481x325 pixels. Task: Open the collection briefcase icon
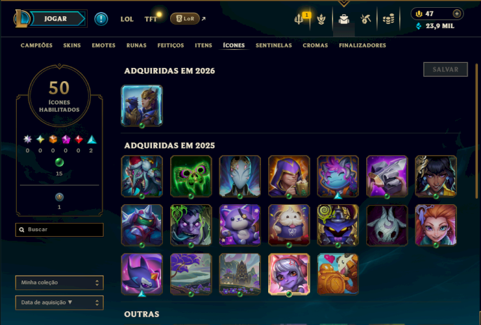344,19
